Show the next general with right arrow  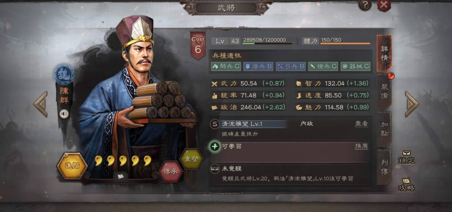point(412,104)
